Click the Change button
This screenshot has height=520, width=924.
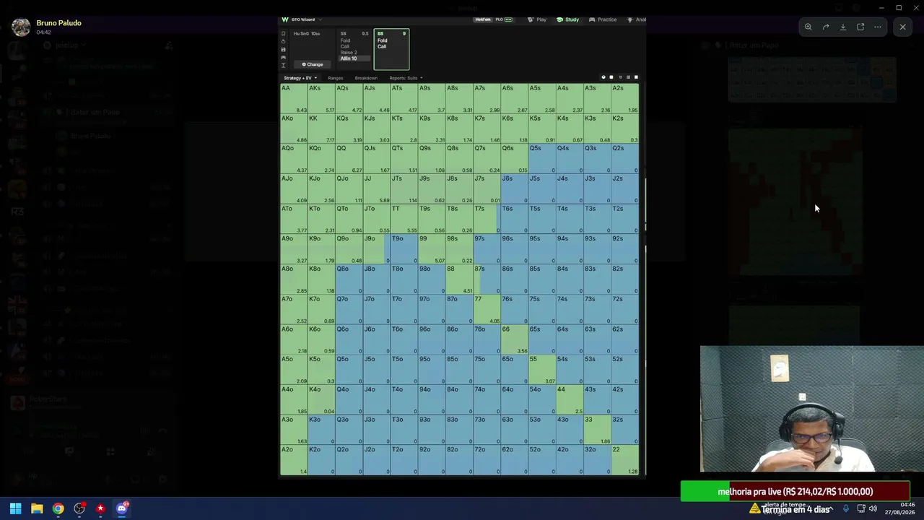click(x=313, y=64)
